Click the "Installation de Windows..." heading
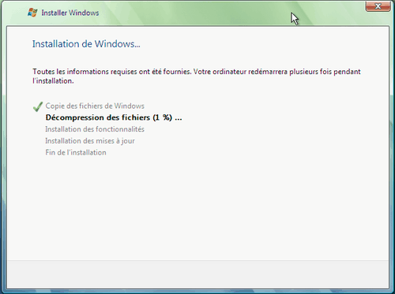 (86, 44)
